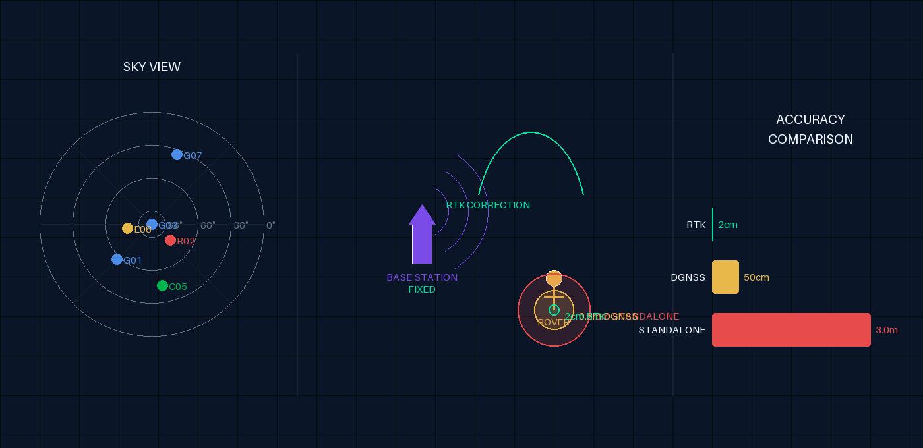Image resolution: width=923 pixels, height=448 pixels.
Task: Click the small green RTK accuracy circle
Action: (x=554, y=310)
